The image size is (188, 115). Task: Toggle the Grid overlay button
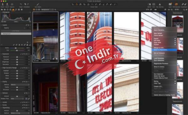coord(154,4)
